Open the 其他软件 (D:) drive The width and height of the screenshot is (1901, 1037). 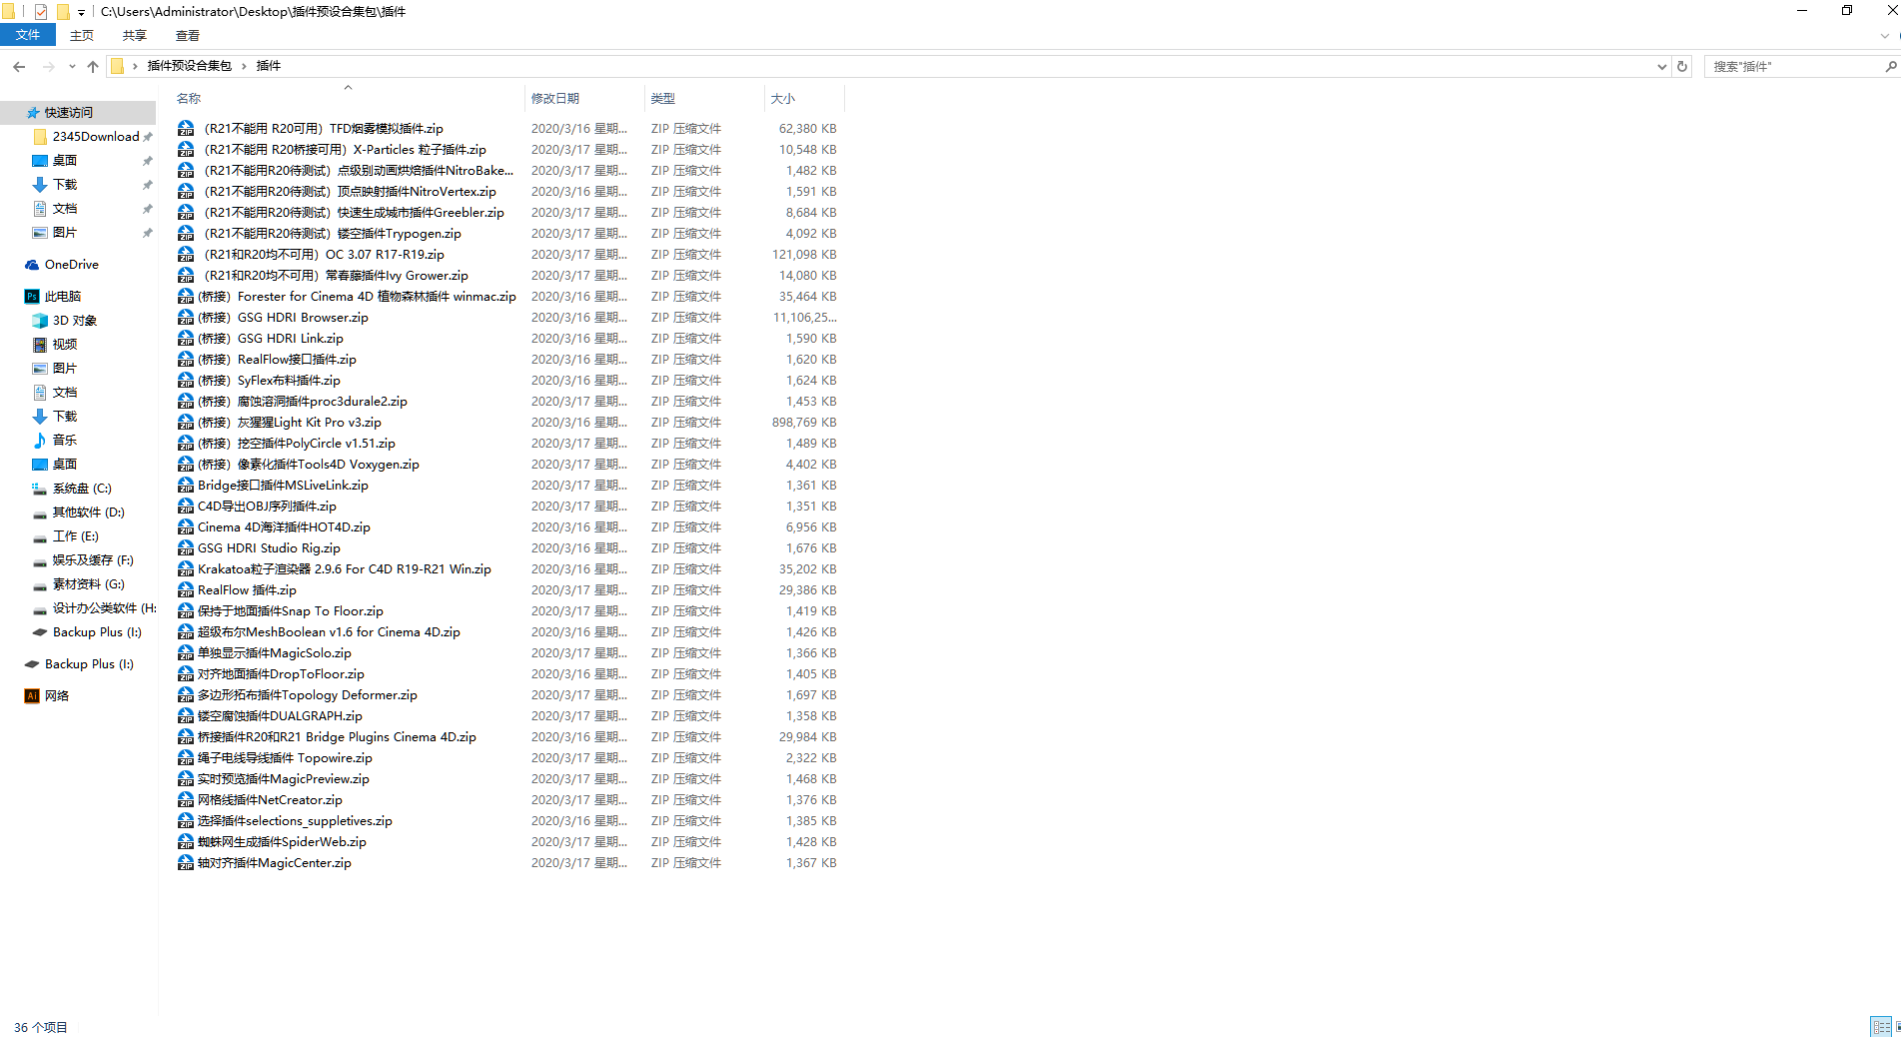89,513
